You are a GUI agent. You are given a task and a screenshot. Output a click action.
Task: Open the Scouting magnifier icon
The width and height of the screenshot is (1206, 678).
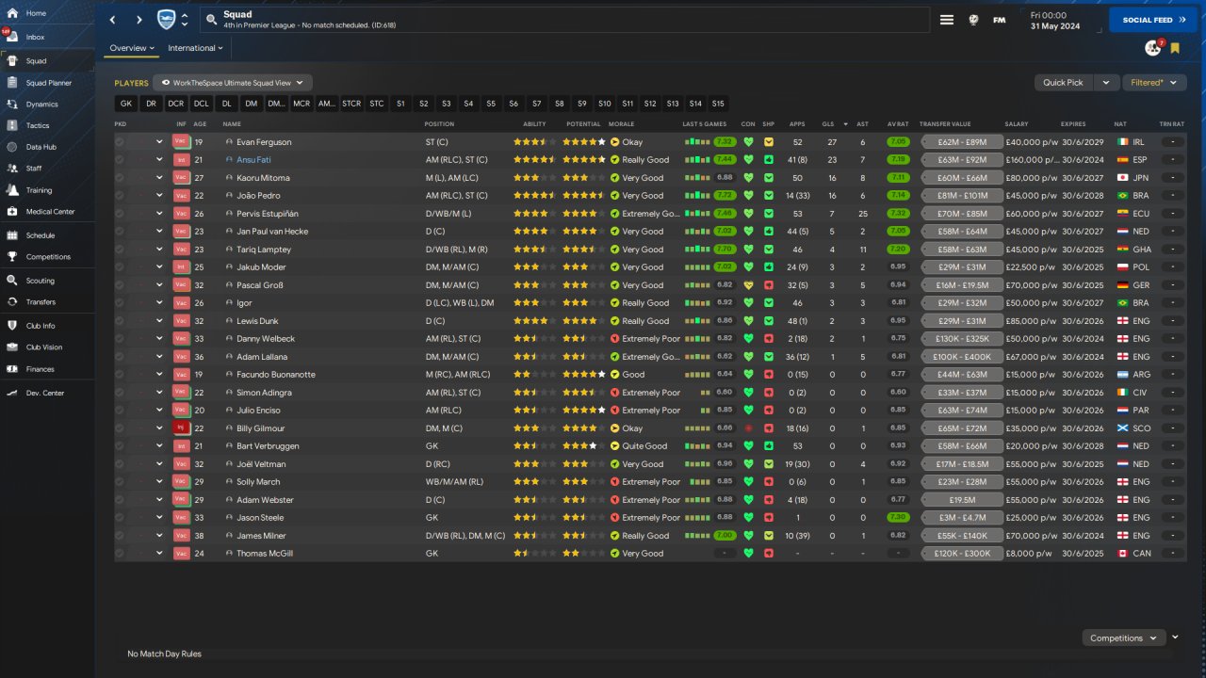click(12, 281)
